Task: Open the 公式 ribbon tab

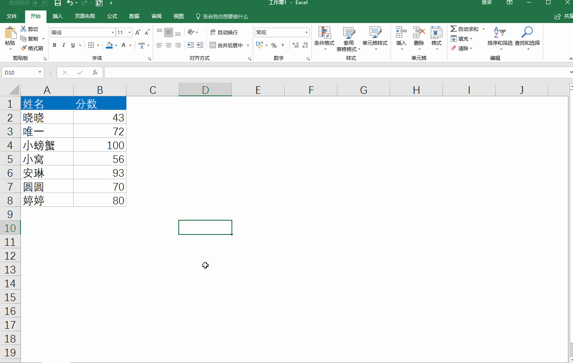Action: pos(112,16)
